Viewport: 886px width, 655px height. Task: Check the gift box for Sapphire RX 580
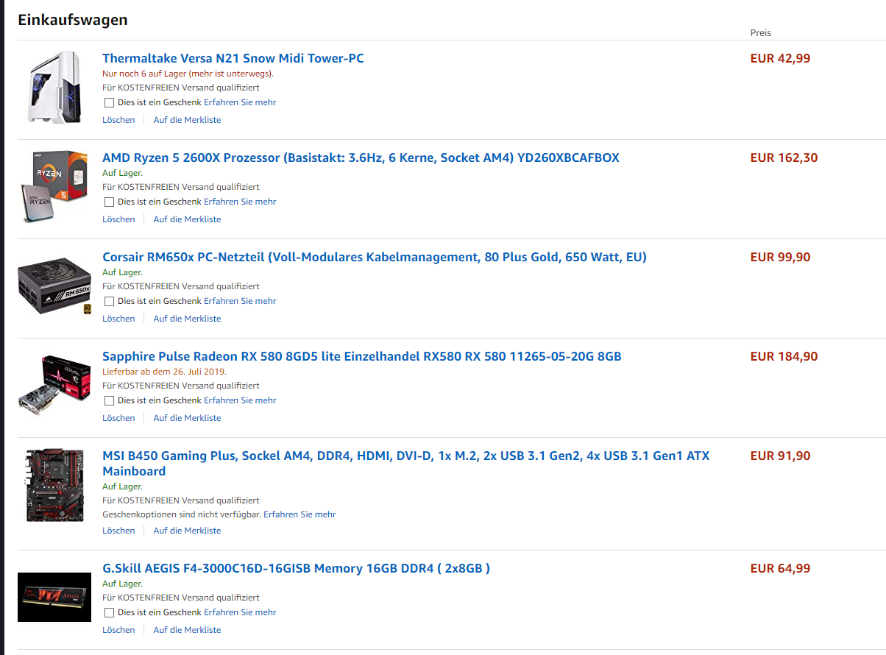pos(109,400)
